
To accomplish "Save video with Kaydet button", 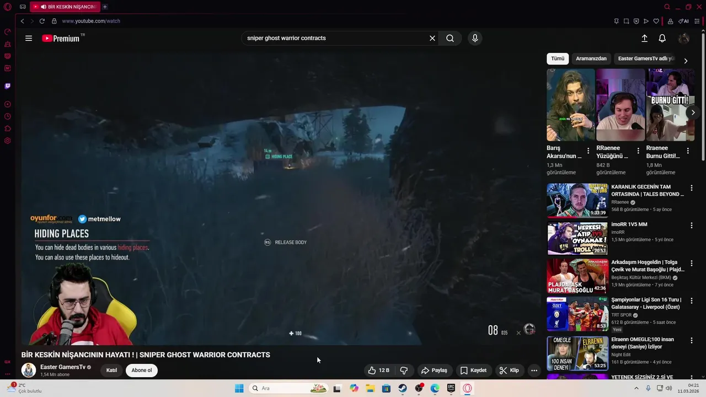I will [x=474, y=371].
